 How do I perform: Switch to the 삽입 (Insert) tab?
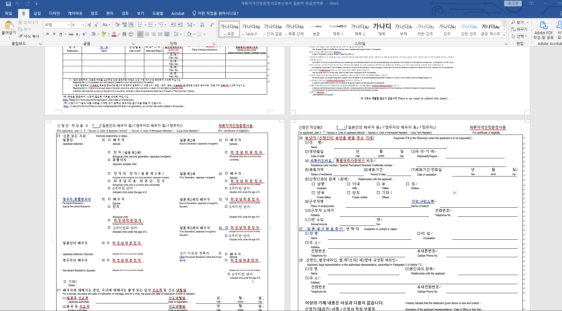click(x=37, y=13)
